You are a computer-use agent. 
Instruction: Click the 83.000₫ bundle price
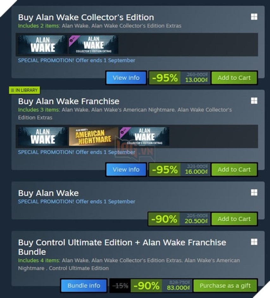point(178,288)
